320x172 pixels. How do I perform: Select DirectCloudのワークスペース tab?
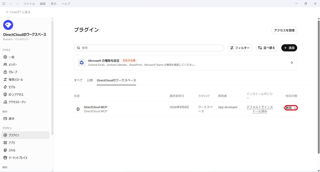[x=116, y=80]
